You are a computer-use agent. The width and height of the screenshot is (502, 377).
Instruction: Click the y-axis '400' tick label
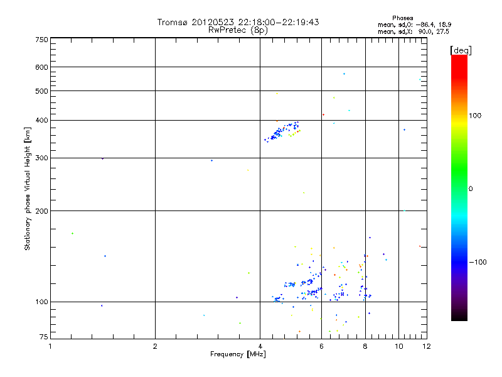point(41,121)
